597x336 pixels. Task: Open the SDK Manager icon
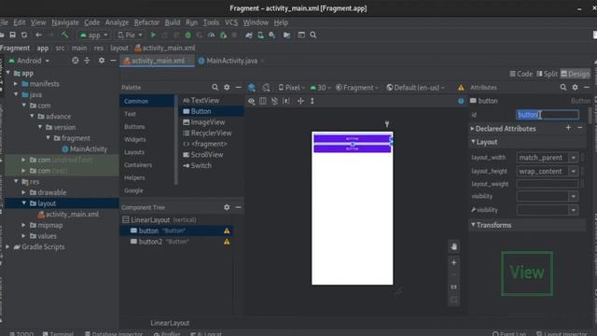272,35
